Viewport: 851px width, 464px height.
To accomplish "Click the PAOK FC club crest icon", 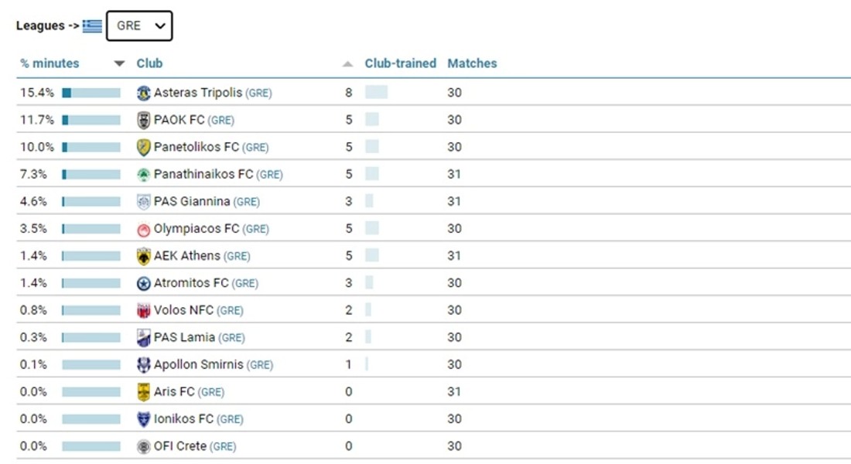I will [x=143, y=120].
